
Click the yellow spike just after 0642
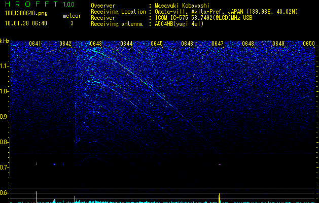point(75,199)
